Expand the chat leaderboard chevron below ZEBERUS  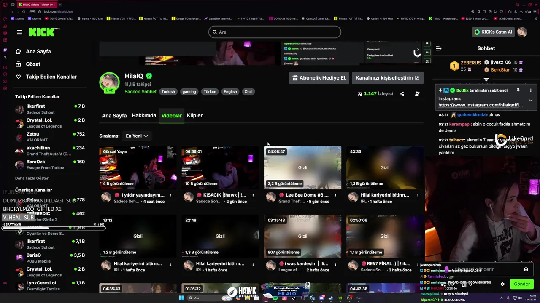(486, 79)
